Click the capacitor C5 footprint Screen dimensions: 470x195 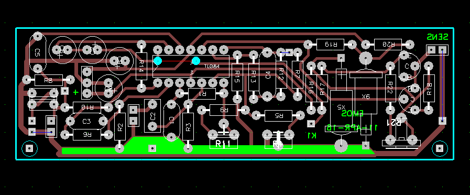click(38, 52)
